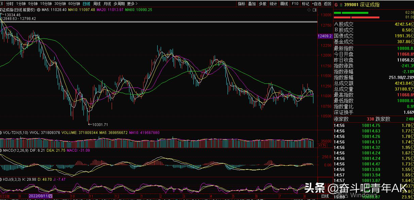This screenshot has width=414, height=200.
Task: Open the F10 info button
Action: pos(295,4)
